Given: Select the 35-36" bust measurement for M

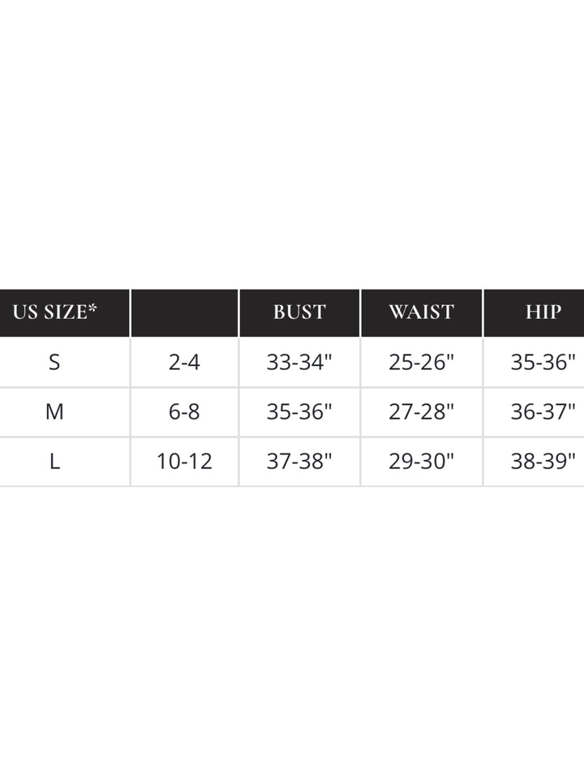Looking at the screenshot, I should click(299, 412).
